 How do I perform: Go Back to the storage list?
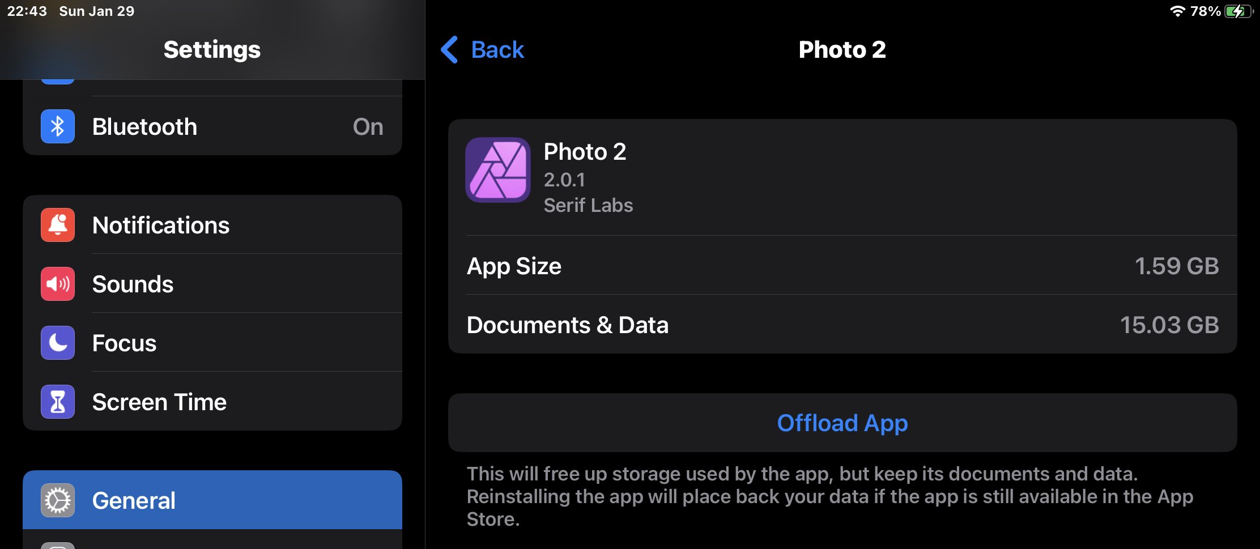coord(483,50)
